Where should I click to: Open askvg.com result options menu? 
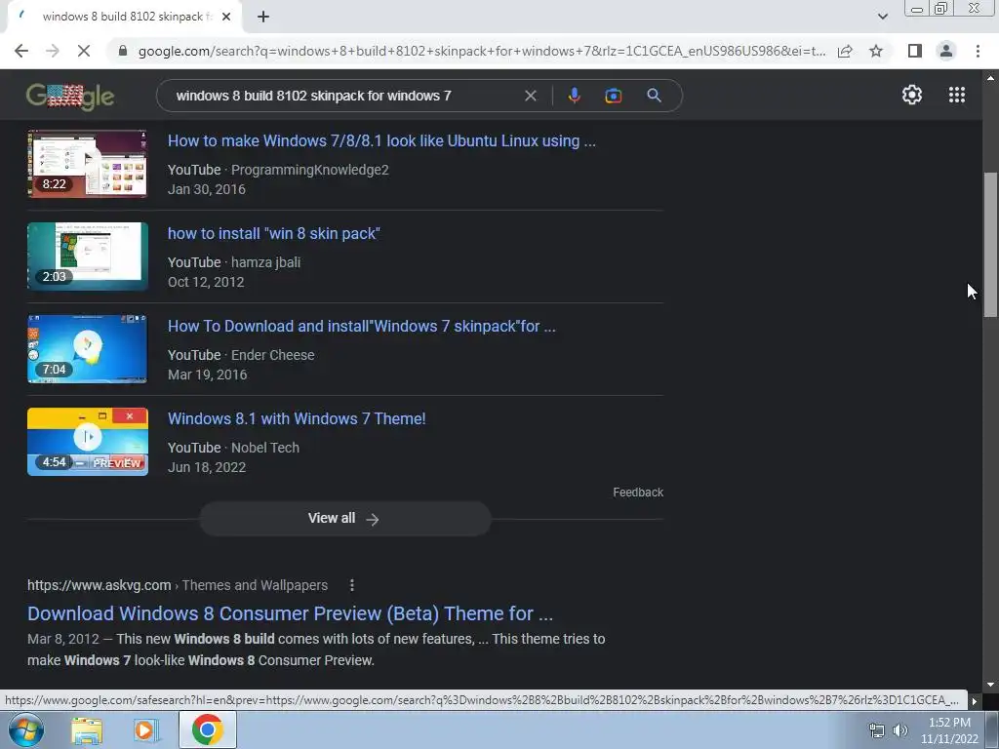coord(351,585)
